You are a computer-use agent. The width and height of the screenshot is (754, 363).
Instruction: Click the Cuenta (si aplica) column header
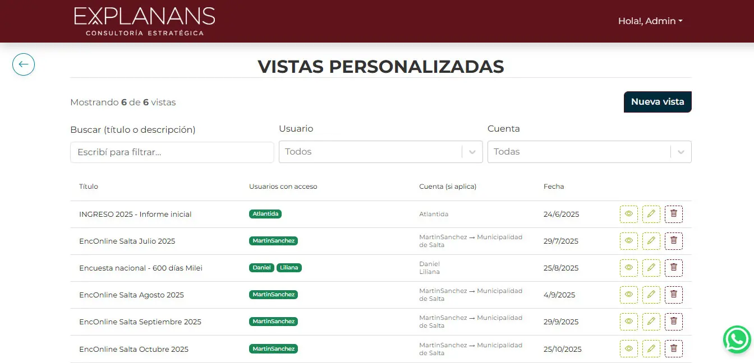pyautogui.click(x=448, y=187)
